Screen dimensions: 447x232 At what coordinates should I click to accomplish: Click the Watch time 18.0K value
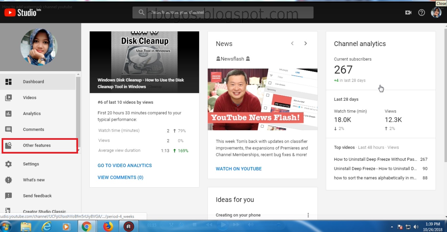click(343, 120)
